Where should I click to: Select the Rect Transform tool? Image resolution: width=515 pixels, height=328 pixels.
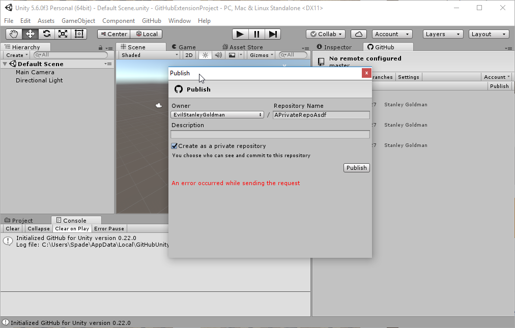coord(79,34)
